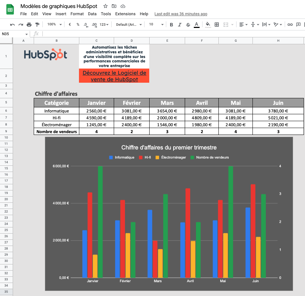Viewport: 305px width, 296px height.
Task: Open the zoom level dropdown
Action: coord(54,24)
